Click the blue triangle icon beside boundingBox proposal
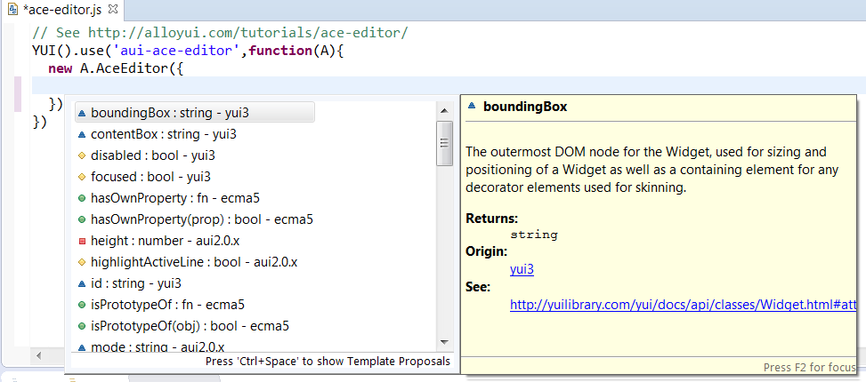The image size is (866, 382). 82,113
